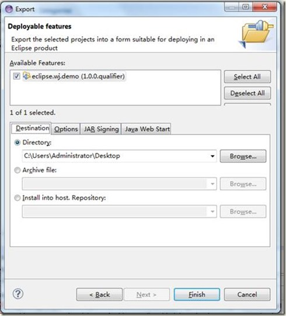The height and width of the screenshot is (316, 286).
Task: Switch to the Options tab
Action: pos(66,129)
